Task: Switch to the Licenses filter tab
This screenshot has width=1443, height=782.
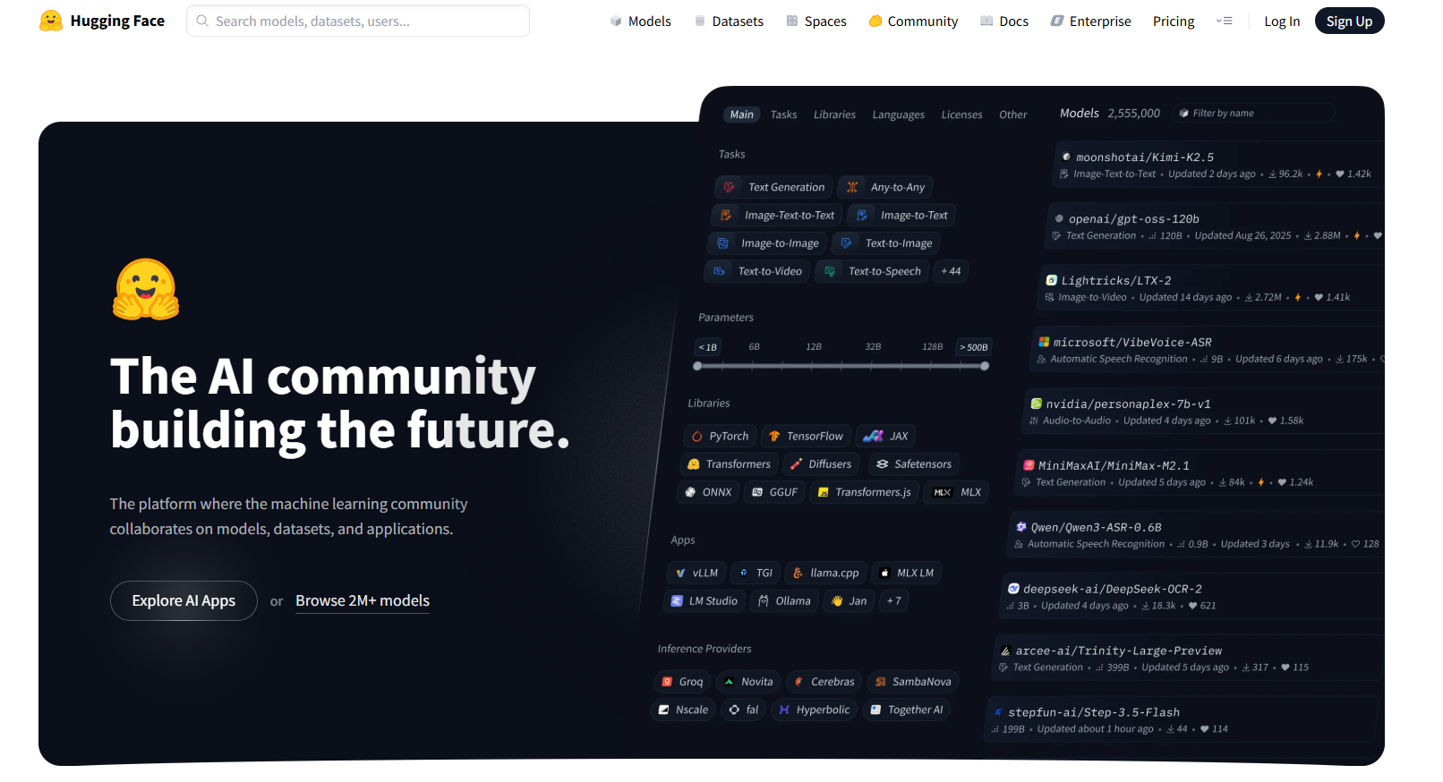Action: [961, 115]
